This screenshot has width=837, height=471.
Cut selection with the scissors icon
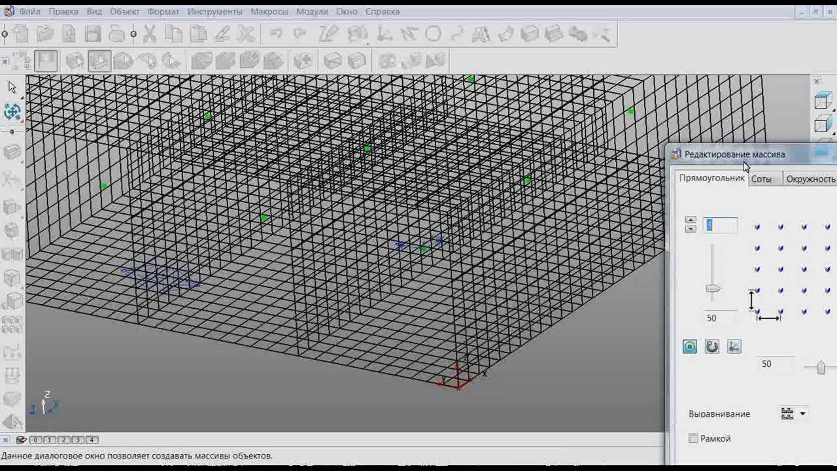tap(150, 33)
